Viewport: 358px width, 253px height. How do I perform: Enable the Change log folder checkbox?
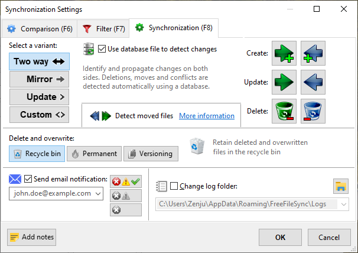click(x=174, y=187)
